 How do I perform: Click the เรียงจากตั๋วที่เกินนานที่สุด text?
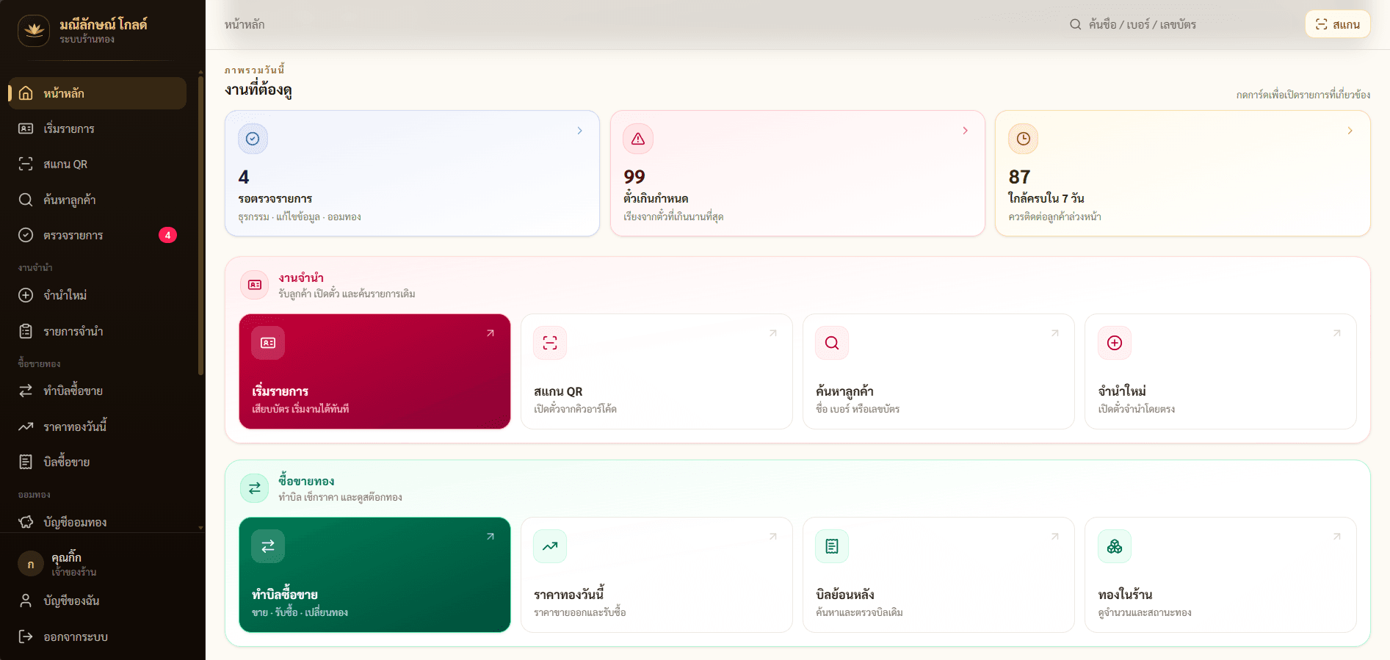tap(673, 217)
